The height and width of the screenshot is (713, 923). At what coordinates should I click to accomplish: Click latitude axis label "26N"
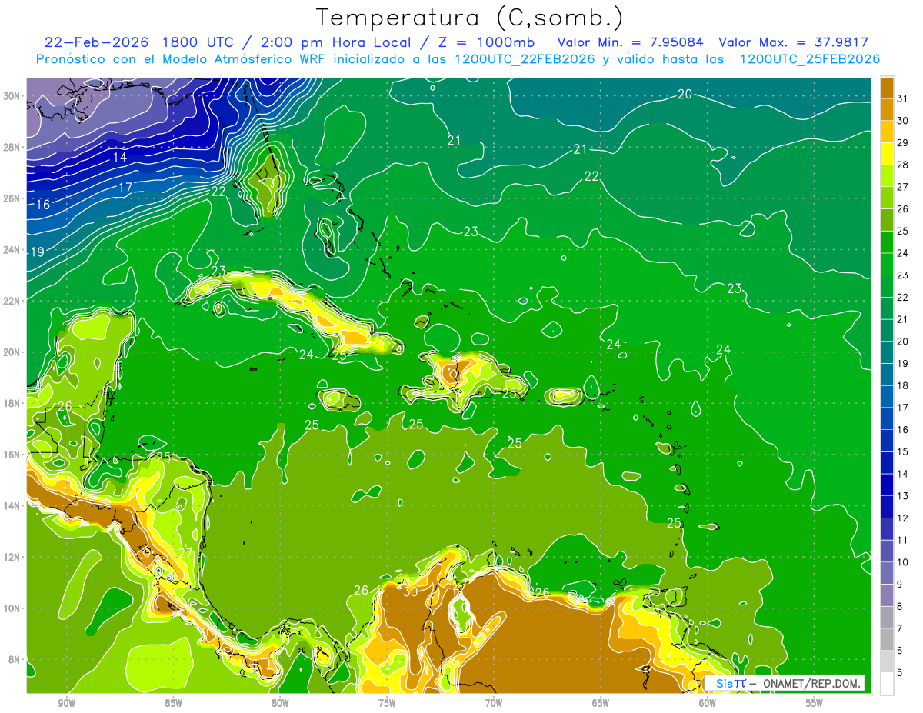12,198
